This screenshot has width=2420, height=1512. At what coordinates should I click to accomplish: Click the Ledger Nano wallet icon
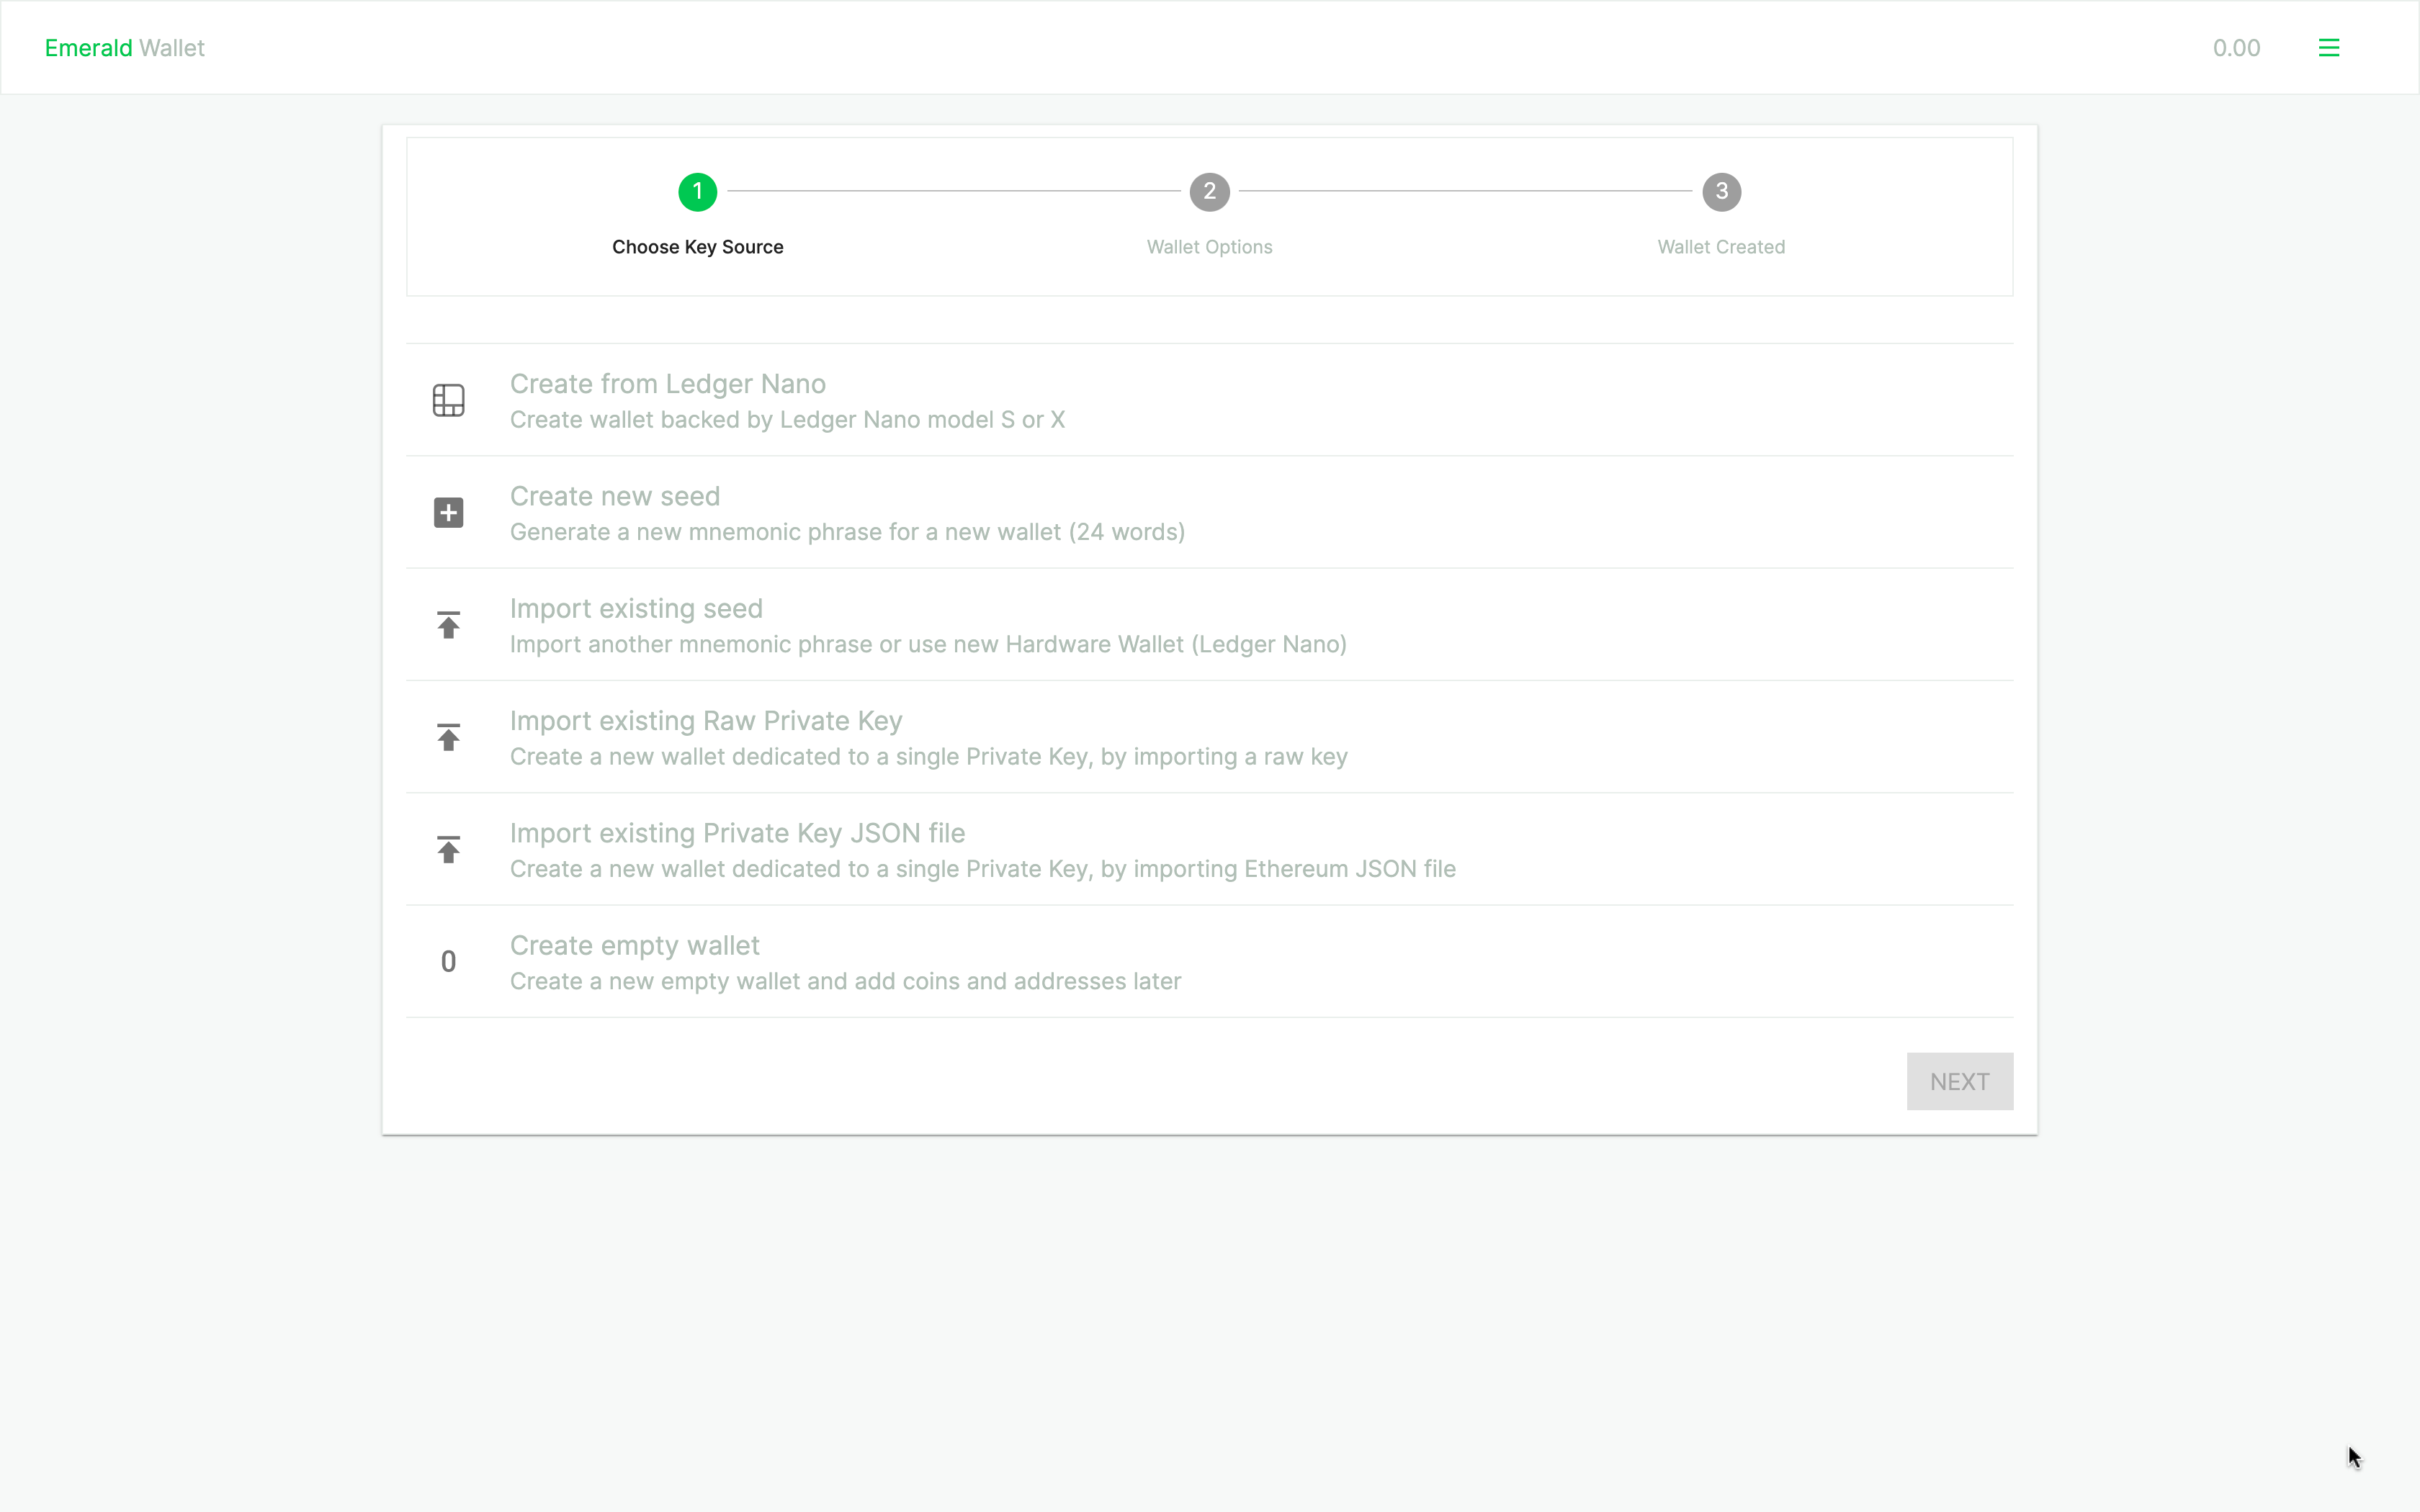click(448, 399)
